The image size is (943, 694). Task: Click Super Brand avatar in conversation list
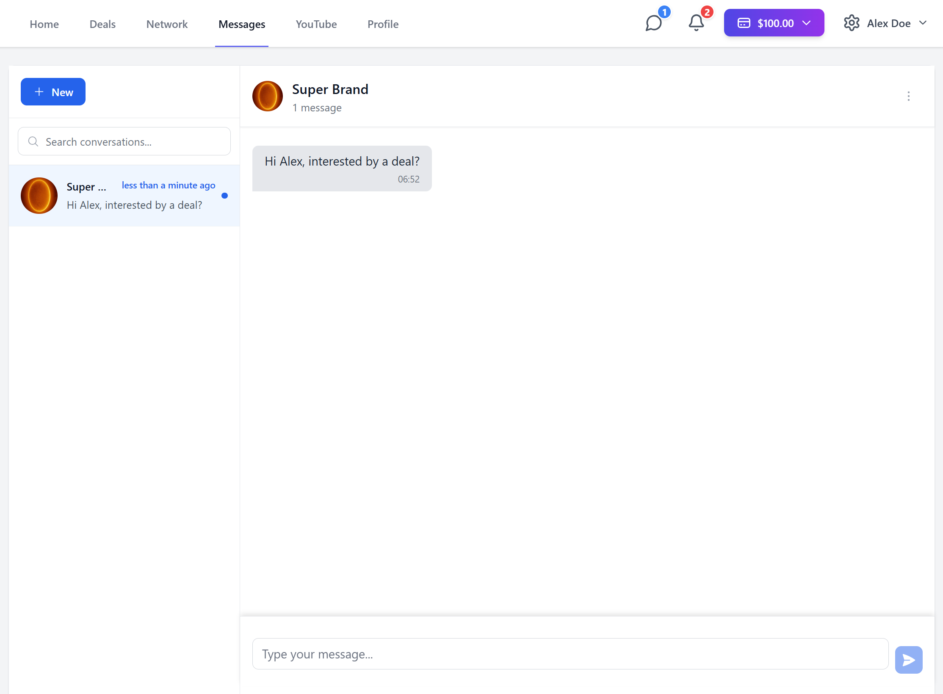pos(39,196)
